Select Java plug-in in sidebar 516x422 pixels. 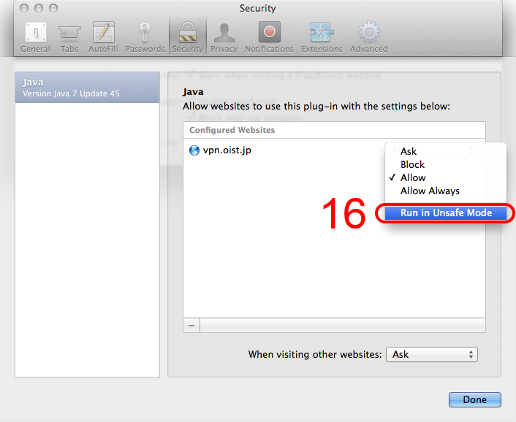pos(87,88)
